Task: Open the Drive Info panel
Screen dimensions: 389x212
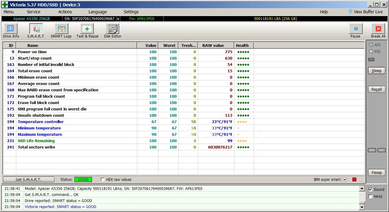Action: 11,31
